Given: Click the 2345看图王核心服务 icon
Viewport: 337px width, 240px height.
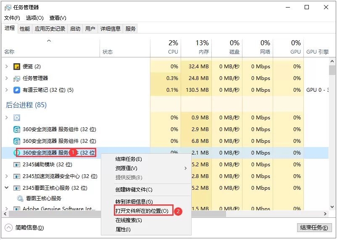Looking at the screenshot, I should 17,188.
